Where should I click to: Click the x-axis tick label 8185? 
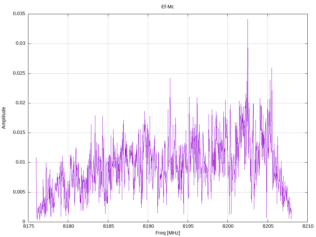[108, 226]
